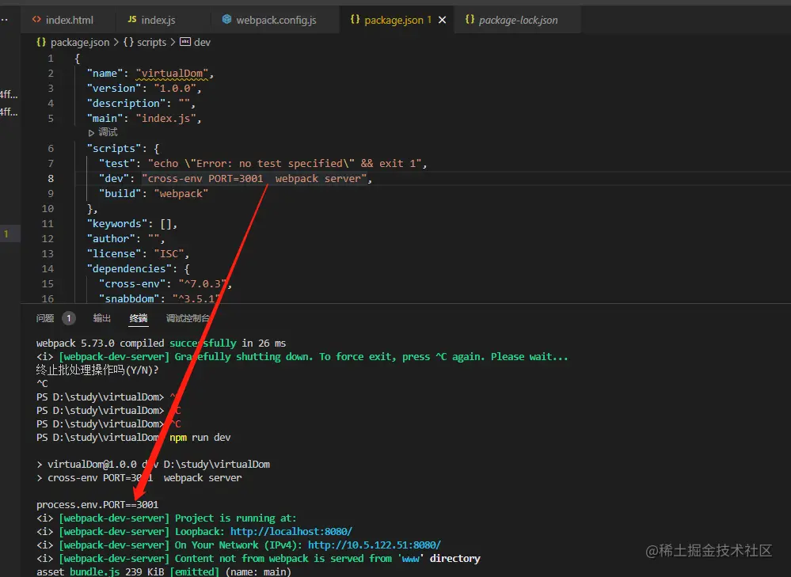
Task: Click the cross-env PORT=3001 dev script value
Action: point(254,179)
